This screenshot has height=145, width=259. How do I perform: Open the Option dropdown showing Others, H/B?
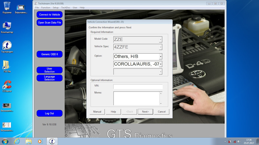[161, 56]
